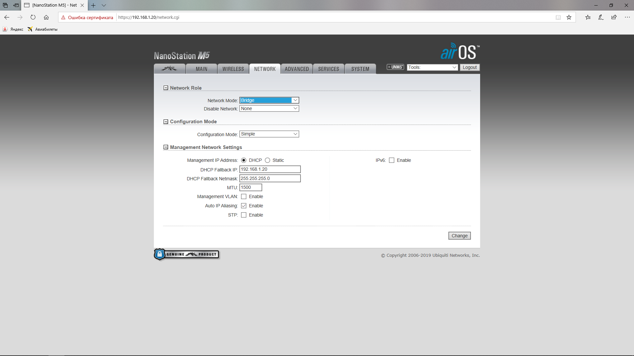The image size is (634, 356).
Task: Switch to the MAIN tab
Action: tap(201, 69)
